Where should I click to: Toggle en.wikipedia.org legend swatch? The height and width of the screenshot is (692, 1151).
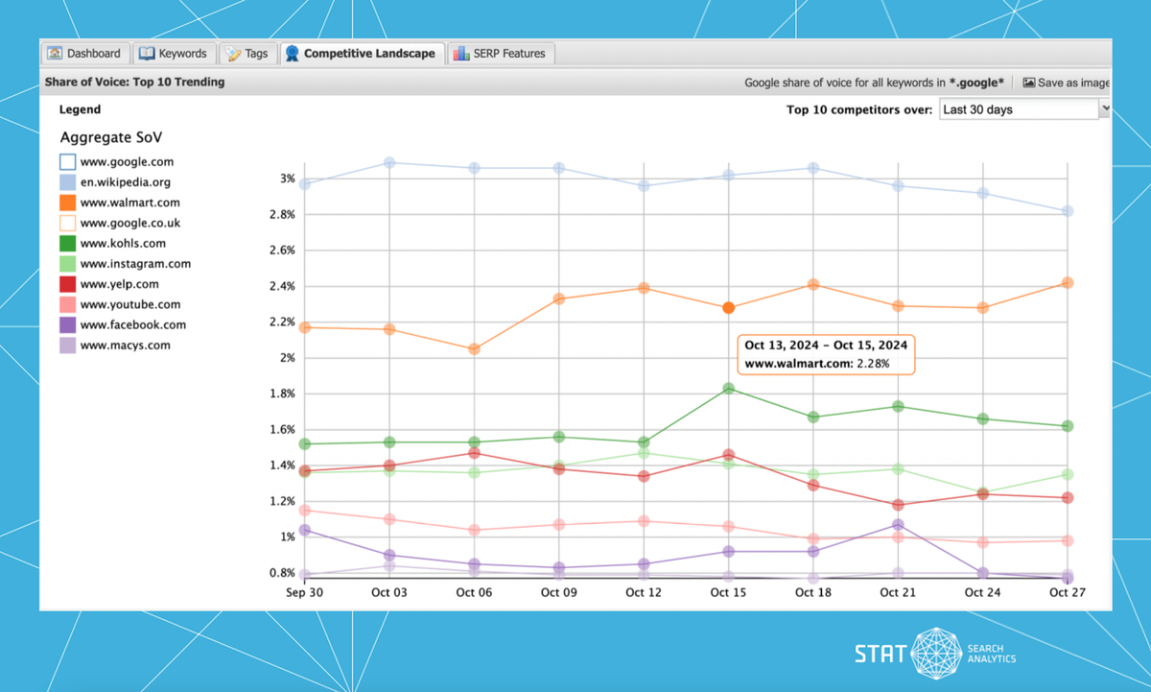[67, 182]
